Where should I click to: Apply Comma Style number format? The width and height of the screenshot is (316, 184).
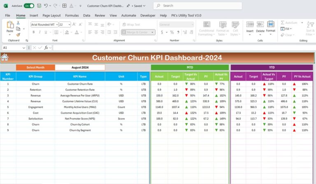point(178,32)
